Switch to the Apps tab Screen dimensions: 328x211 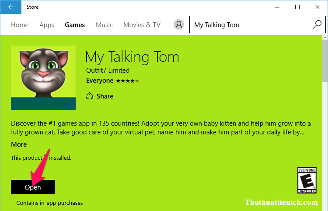coord(47,25)
